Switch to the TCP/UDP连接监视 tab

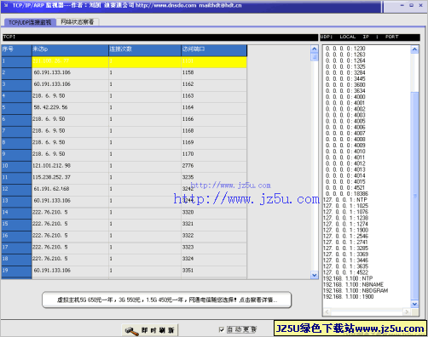coord(30,22)
